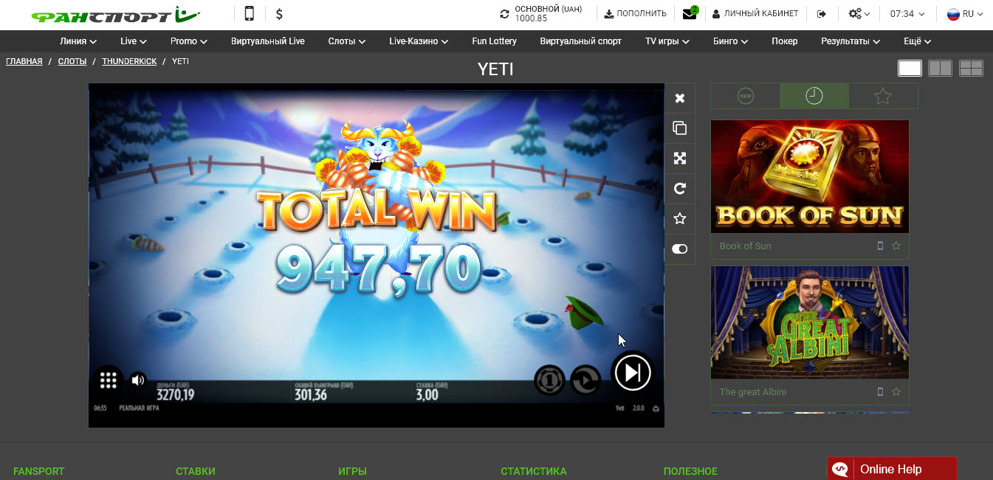Screen dimensions: 993x480
Task: Open The great Albini game thumbnail
Action: (810, 323)
